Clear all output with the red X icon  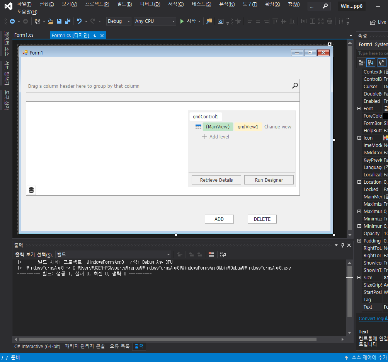[x=211, y=254]
